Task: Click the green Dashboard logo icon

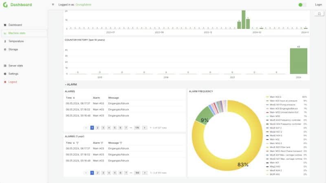Action: coord(5,4)
